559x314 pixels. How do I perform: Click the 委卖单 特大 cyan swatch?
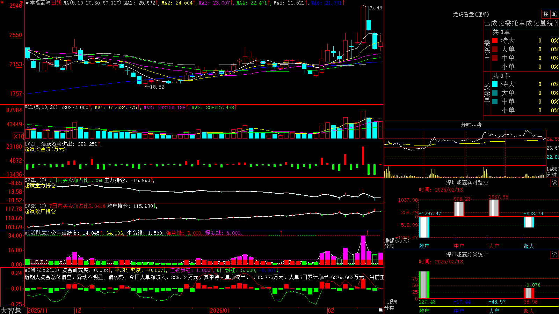click(495, 84)
